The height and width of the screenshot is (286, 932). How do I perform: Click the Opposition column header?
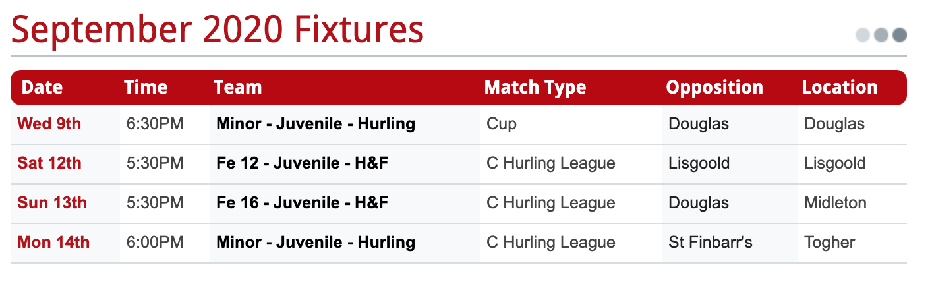coord(714,88)
